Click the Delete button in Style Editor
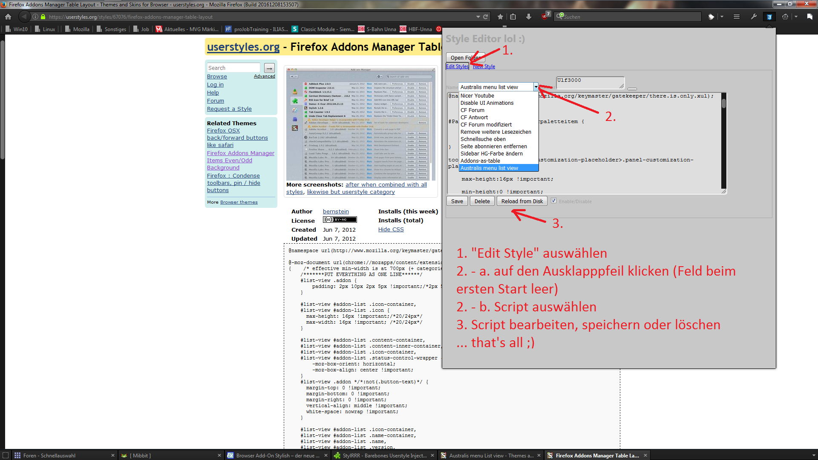This screenshot has height=460, width=818. 482,201
